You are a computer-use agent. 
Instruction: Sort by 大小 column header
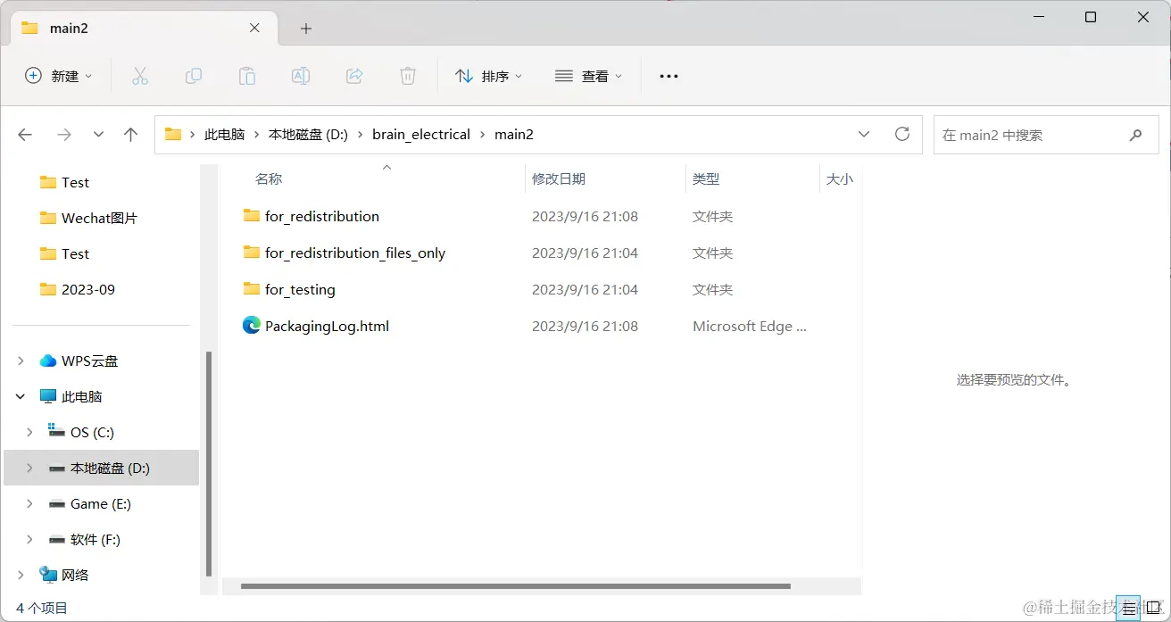click(840, 179)
